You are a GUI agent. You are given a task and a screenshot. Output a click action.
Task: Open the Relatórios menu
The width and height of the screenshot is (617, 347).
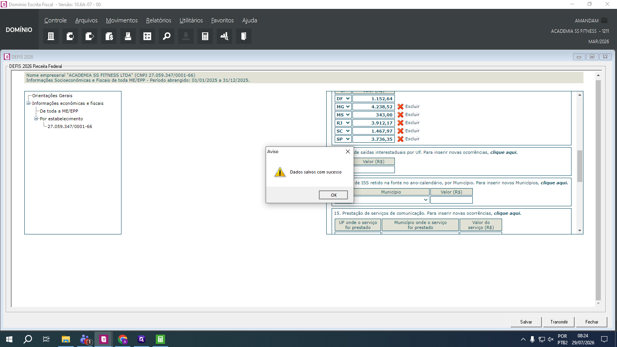(x=158, y=20)
